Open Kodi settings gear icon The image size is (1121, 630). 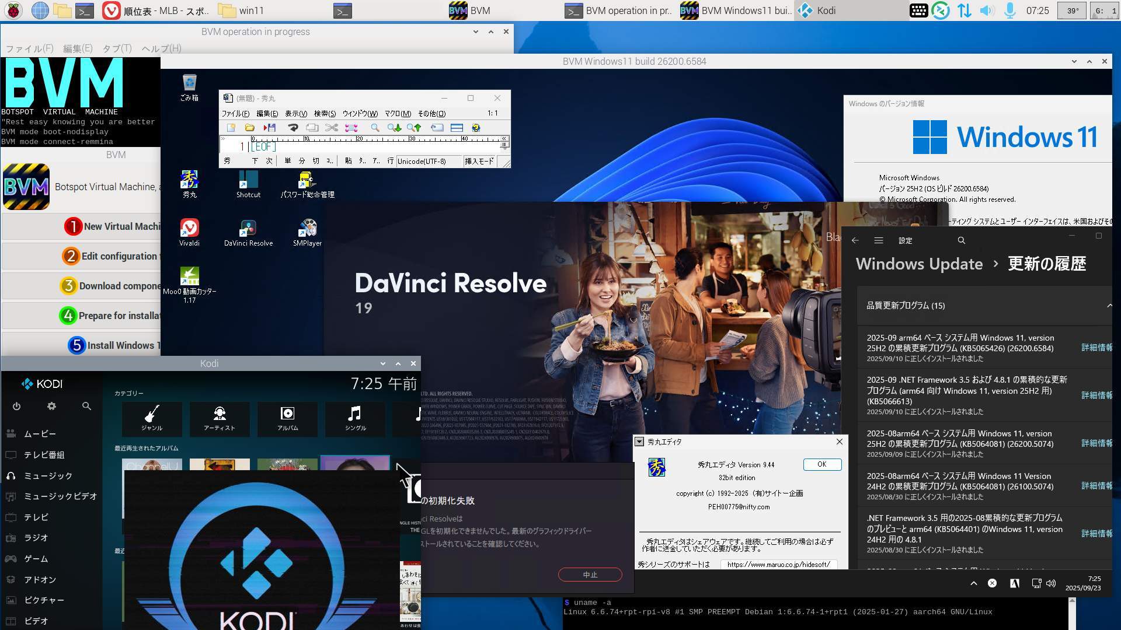51,406
